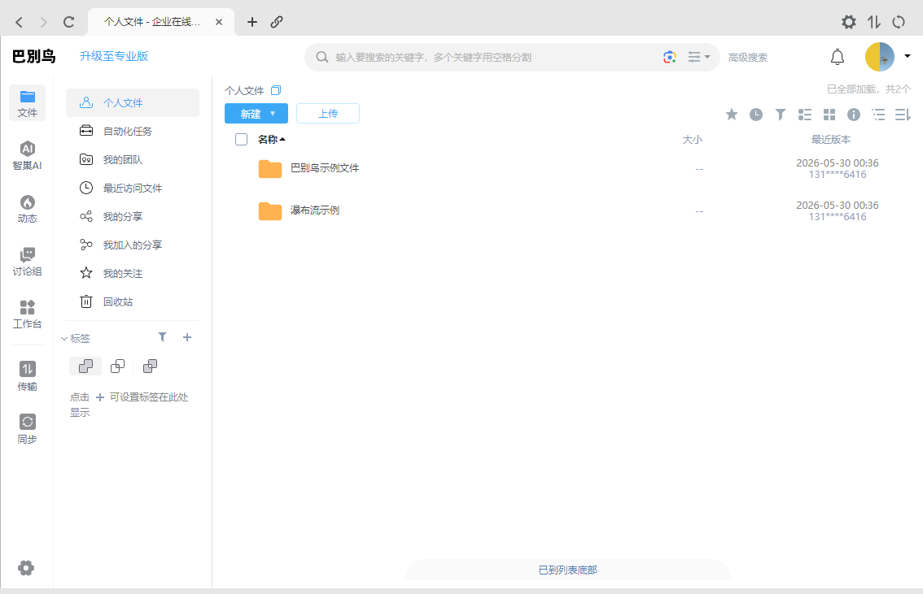Open 最近访问文件 in the sidebar
Image resolution: width=923 pixels, height=594 pixels.
[133, 188]
